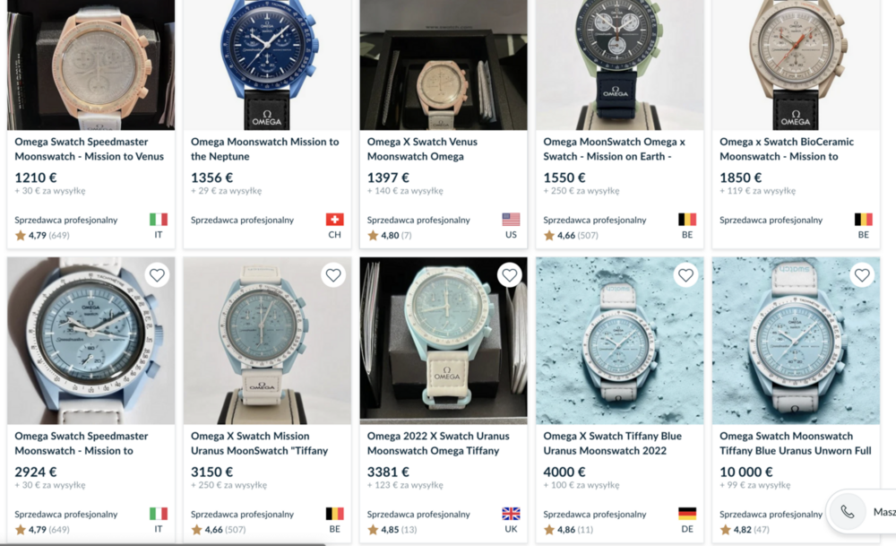Save the 3381 € Uranus Moonswatch to favorites
This screenshot has width=896, height=546.
tap(510, 275)
